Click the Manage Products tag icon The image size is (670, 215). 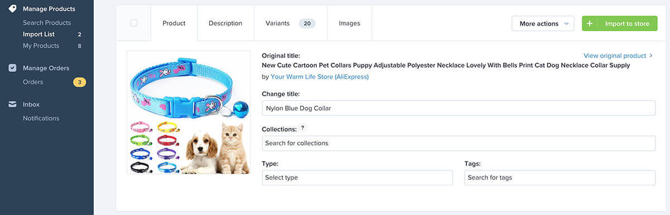(x=12, y=9)
